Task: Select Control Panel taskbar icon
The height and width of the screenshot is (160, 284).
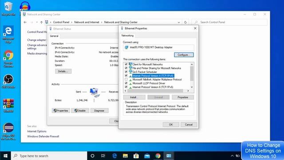Action: pyautogui.click(x=169, y=156)
